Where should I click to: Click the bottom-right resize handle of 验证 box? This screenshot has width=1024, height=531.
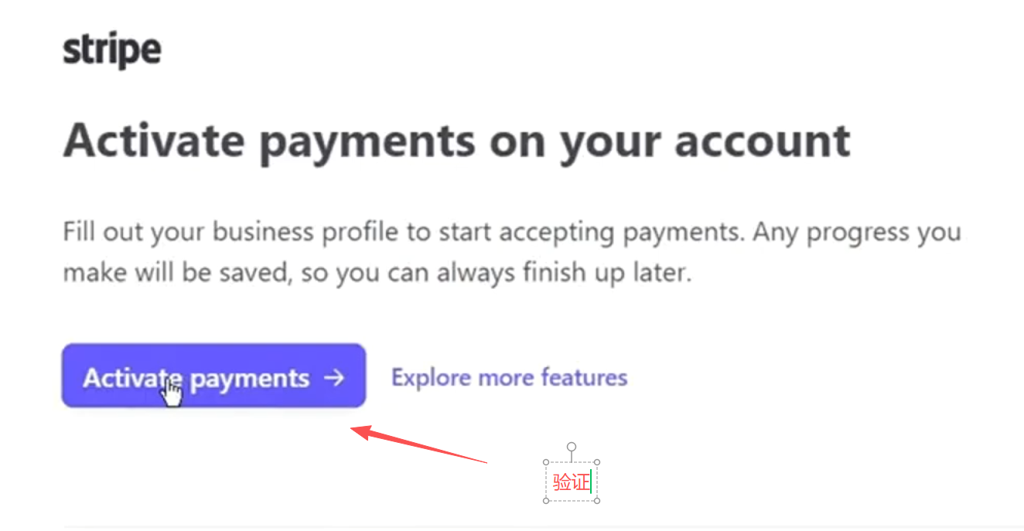point(597,501)
